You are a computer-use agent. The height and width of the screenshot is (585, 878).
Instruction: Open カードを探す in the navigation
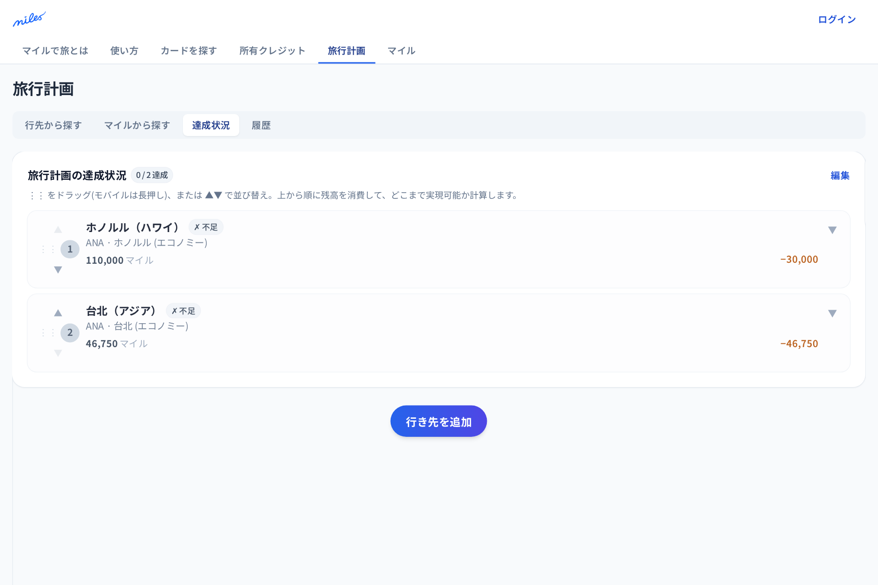coord(189,51)
